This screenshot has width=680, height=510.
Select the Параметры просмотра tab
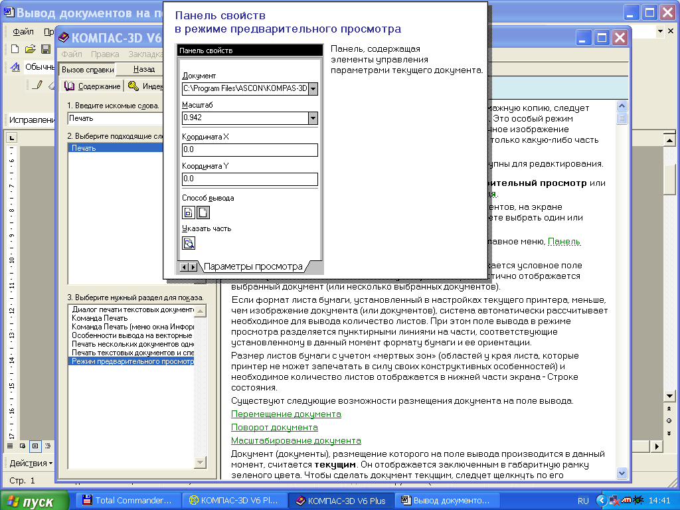(253, 267)
